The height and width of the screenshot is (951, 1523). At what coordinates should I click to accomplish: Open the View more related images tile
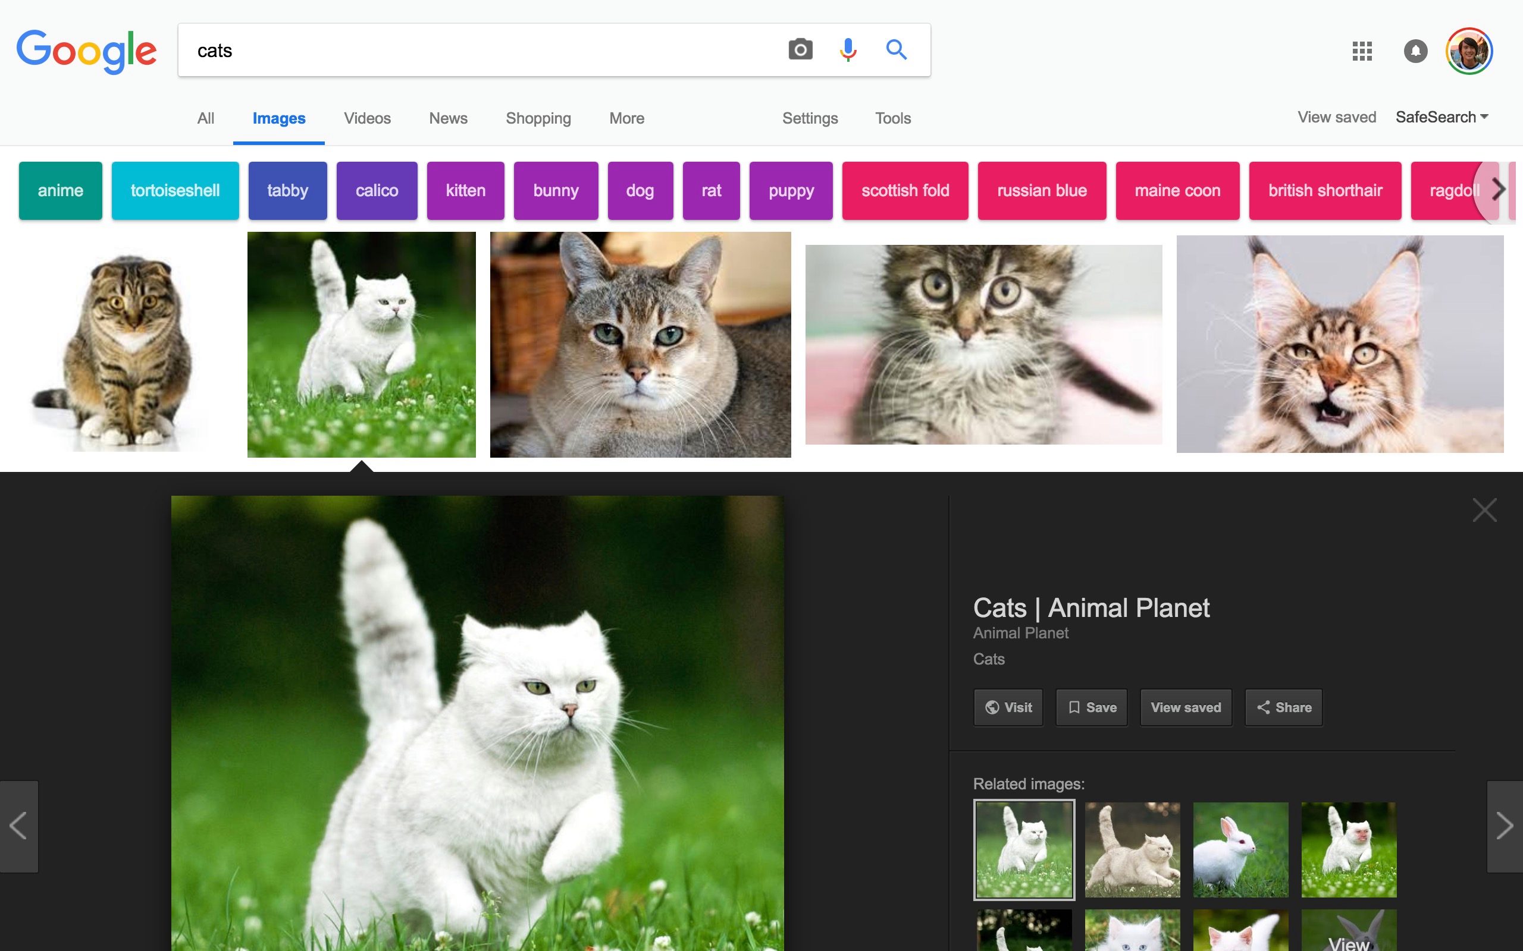[x=1349, y=931]
